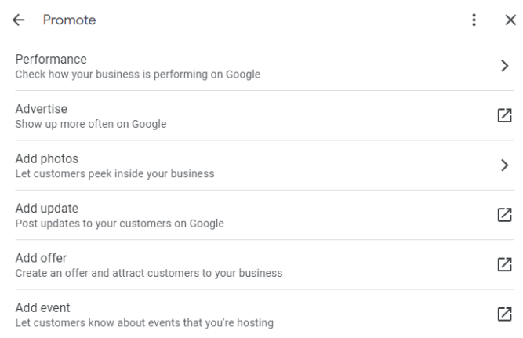Open the three-dot more options menu
This screenshot has width=523, height=338.
pyautogui.click(x=474, y=21)
